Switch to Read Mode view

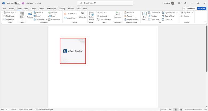coord(170,110)
